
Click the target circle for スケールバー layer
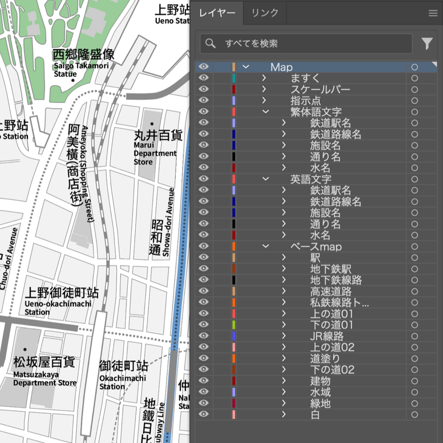(415, 90)
